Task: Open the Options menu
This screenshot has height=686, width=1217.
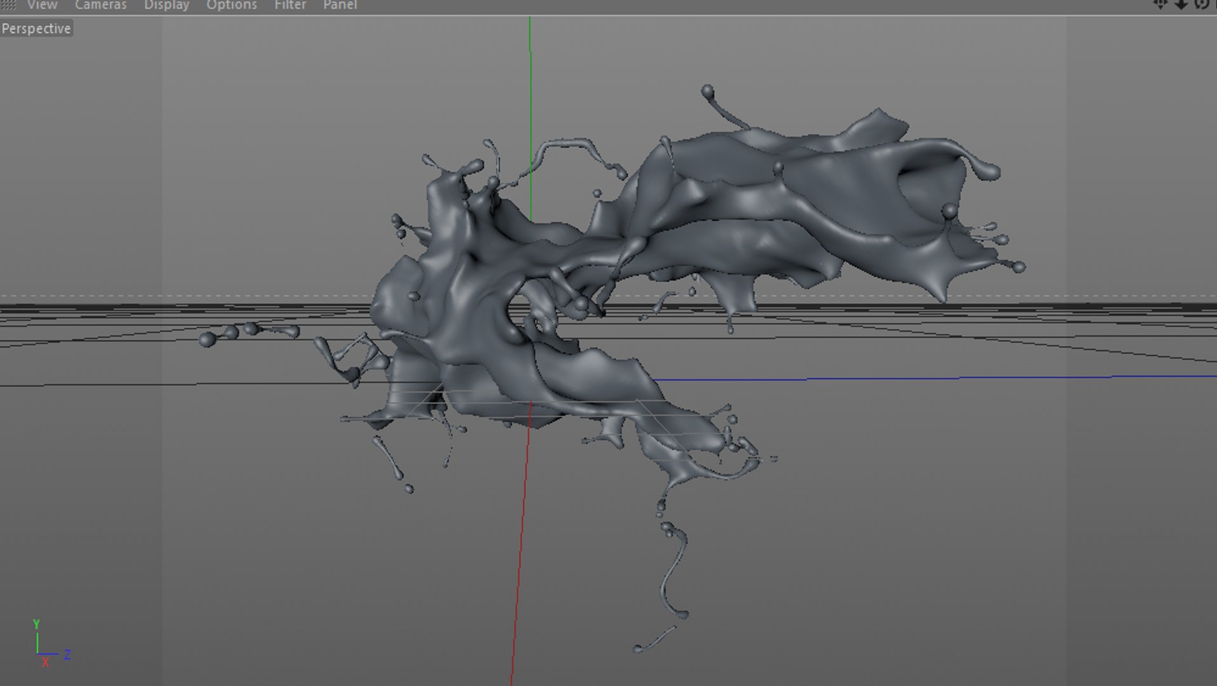Action: (x=231, y=5)
